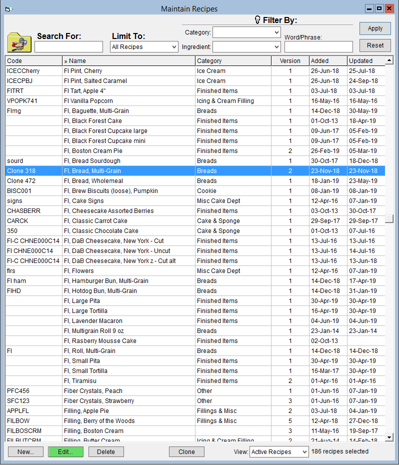The width and height of the screenshot is (399, 465).
Task: Click the scroll down arrow of recipe list
Action: click(389, 437)
